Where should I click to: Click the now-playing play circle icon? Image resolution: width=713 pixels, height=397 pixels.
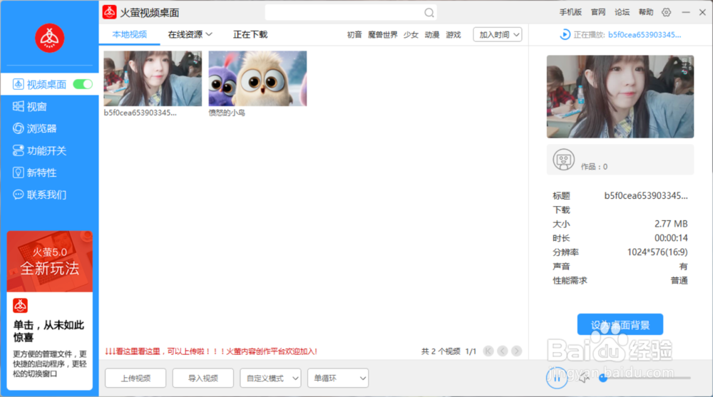tap(565, 34)
